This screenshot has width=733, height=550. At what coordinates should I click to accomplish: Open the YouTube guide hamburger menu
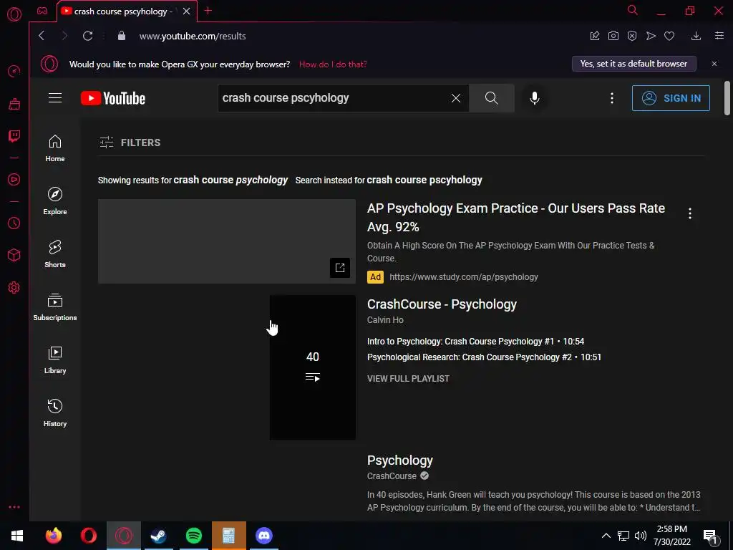(x=55, y=97)
